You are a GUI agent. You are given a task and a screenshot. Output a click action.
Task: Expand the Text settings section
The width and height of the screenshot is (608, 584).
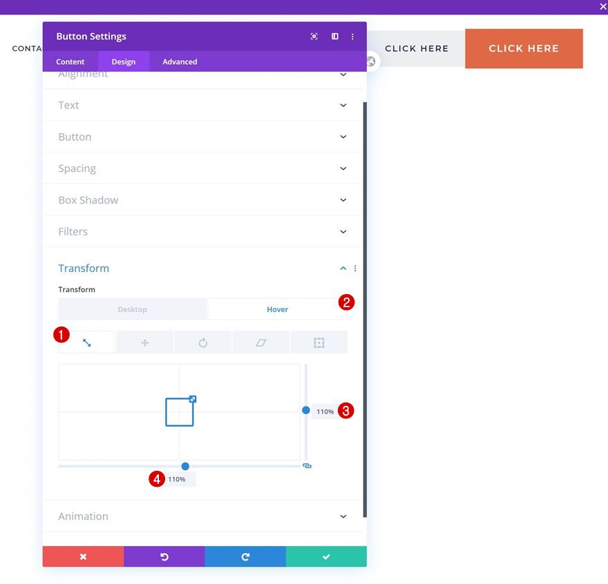tap(202, 105)
